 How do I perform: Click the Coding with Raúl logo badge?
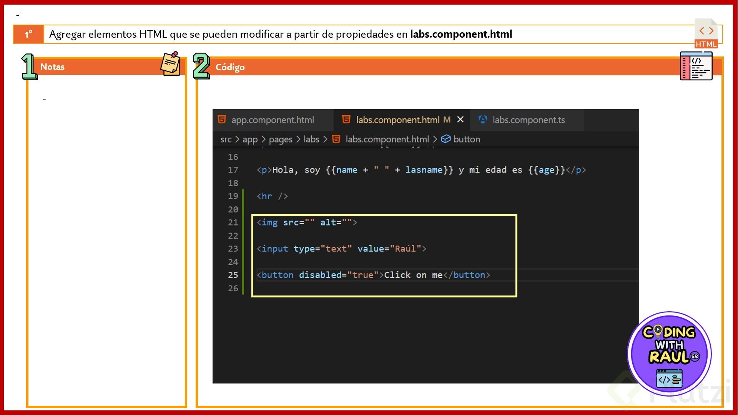pos(669,354)
